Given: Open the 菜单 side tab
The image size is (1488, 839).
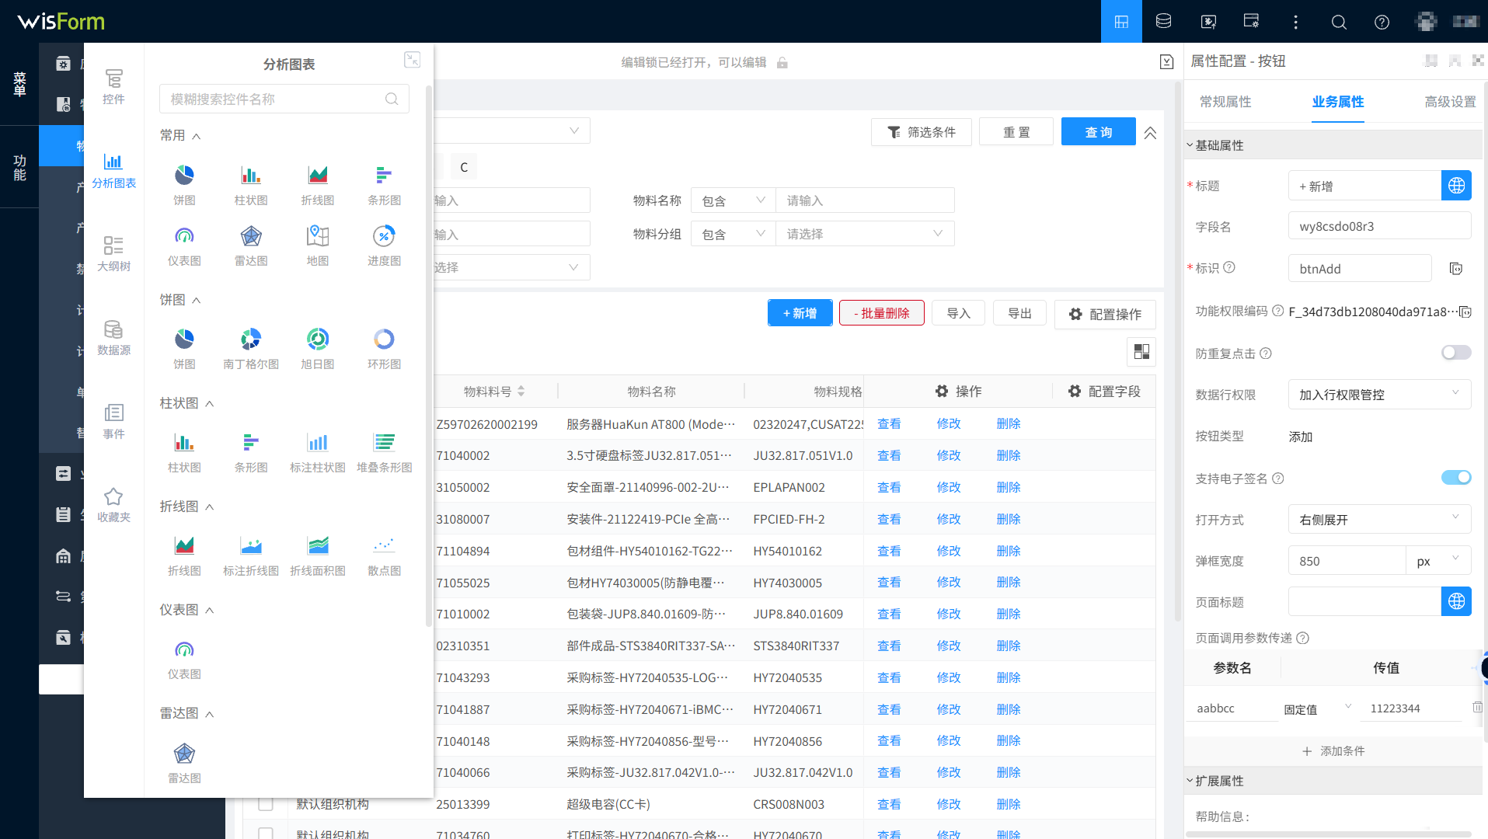Looking at the screenshot, I should point(19,83).
